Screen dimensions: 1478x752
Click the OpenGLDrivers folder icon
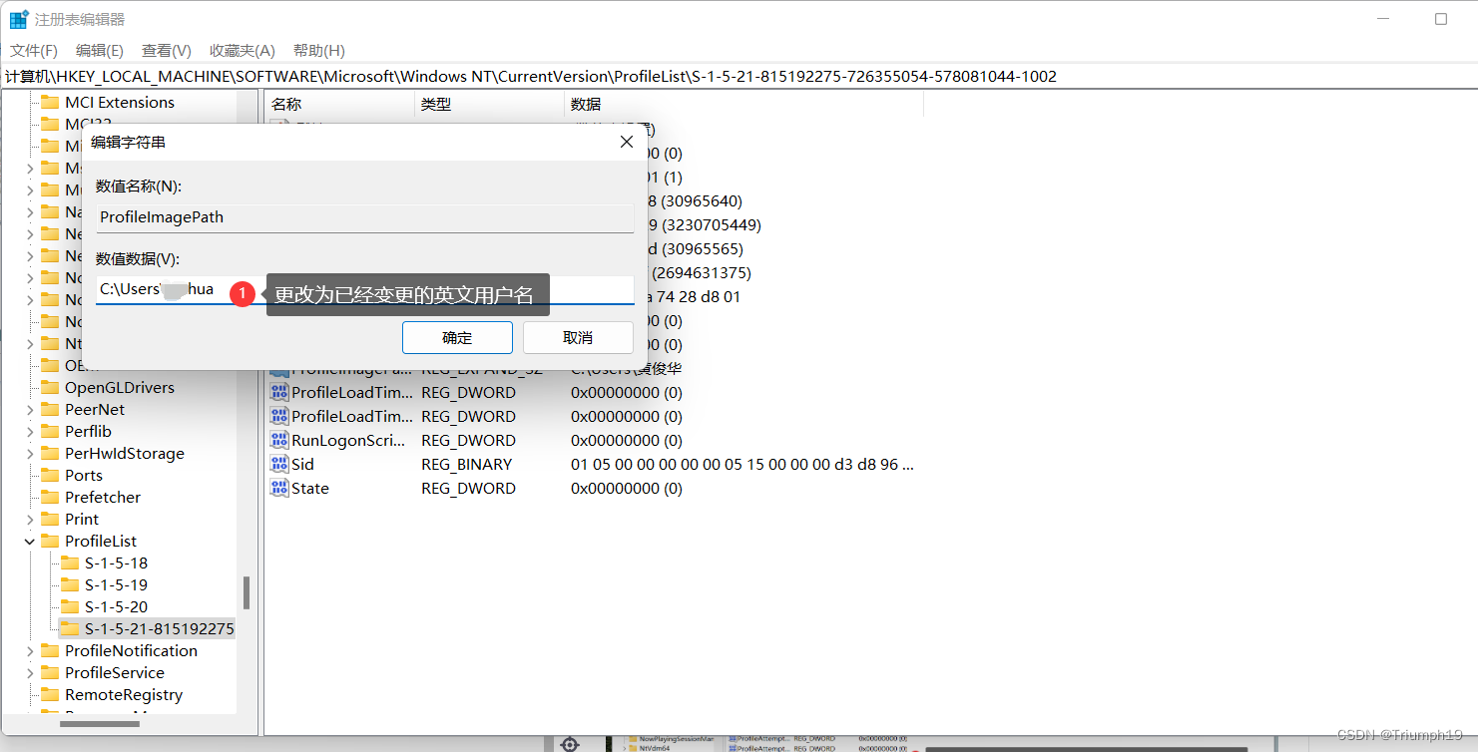50,388
